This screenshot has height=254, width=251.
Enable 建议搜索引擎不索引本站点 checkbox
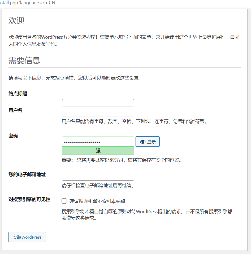tap(64, 201)
